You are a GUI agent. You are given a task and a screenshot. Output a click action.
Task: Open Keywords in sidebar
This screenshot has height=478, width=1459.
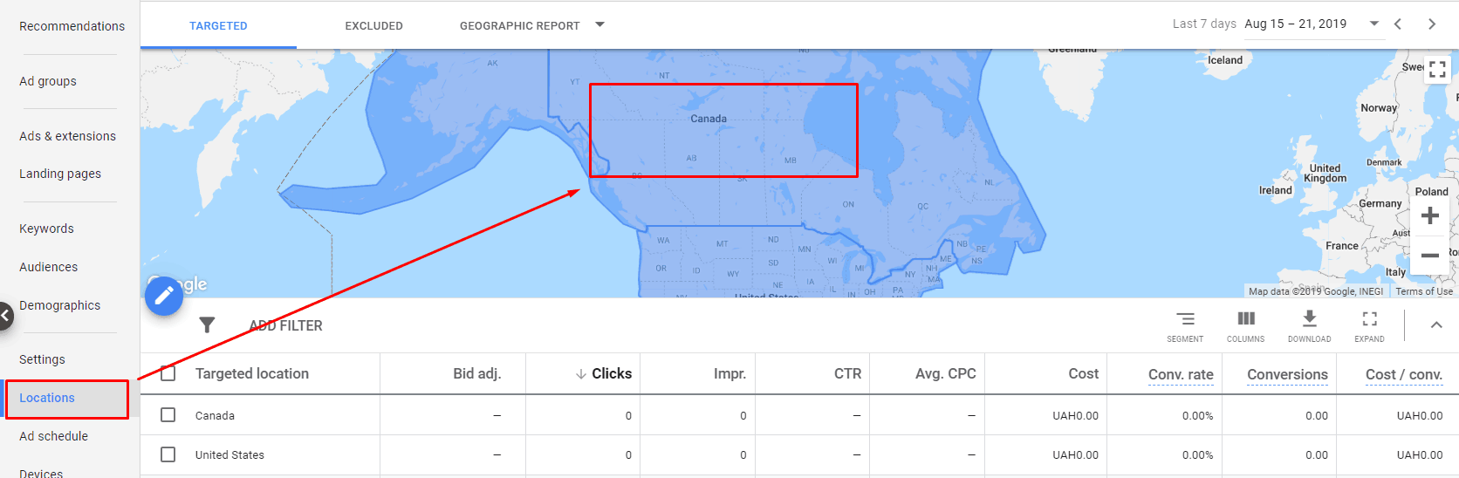click(x=46, y=229)
